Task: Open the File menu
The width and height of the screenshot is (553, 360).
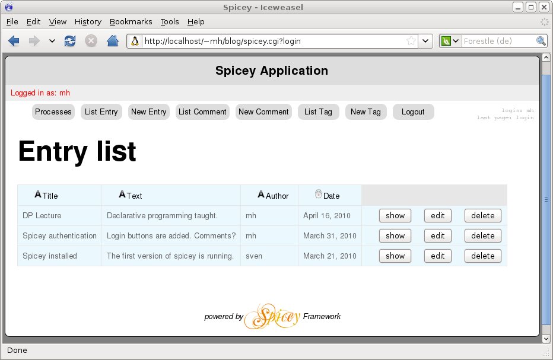Action: 12,22
